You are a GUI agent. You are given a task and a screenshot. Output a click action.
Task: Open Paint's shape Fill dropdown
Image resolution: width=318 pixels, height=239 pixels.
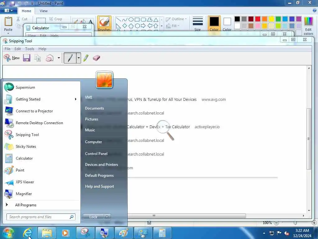(173, 26)
